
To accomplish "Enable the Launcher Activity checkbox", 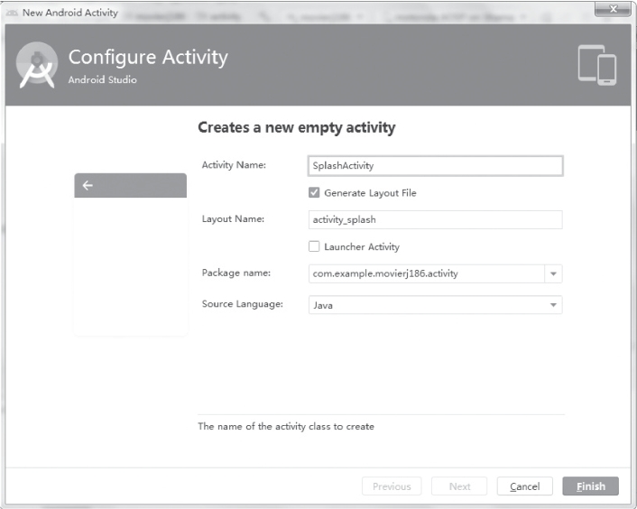I will coord(314,246).
